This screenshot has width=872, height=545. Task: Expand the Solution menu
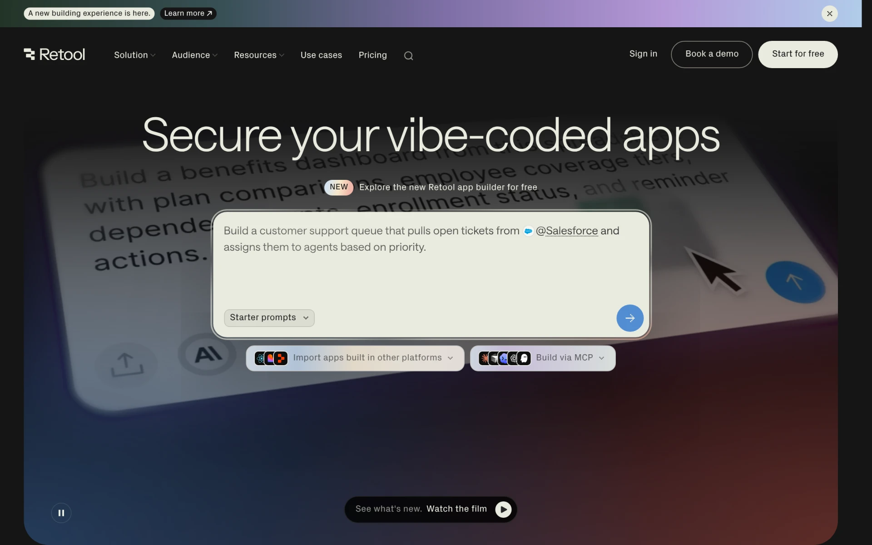(134, 55)
